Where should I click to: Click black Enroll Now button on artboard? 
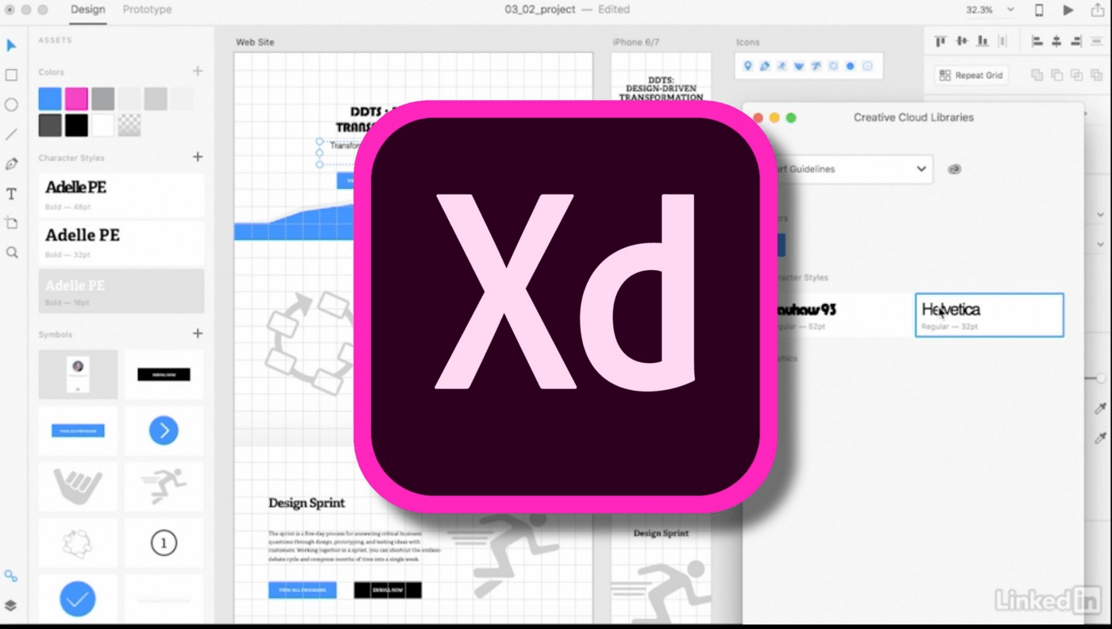click(x=388, y=590)
